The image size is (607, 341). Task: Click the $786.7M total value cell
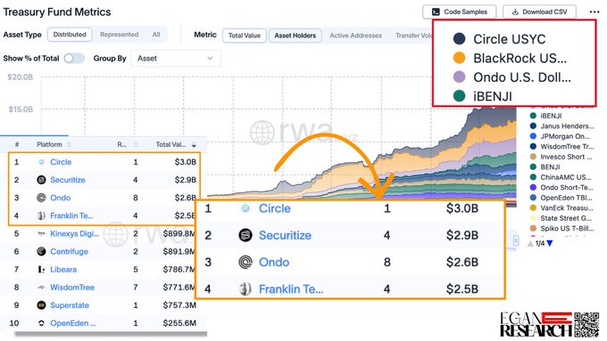tap(179, 270)
